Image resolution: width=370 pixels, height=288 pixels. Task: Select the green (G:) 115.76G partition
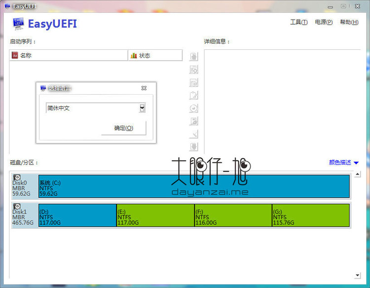(310, 216)
